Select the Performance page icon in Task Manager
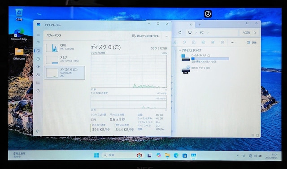This screenshot has width=287, height=169. pyautogui.click(x=38, y=51)
